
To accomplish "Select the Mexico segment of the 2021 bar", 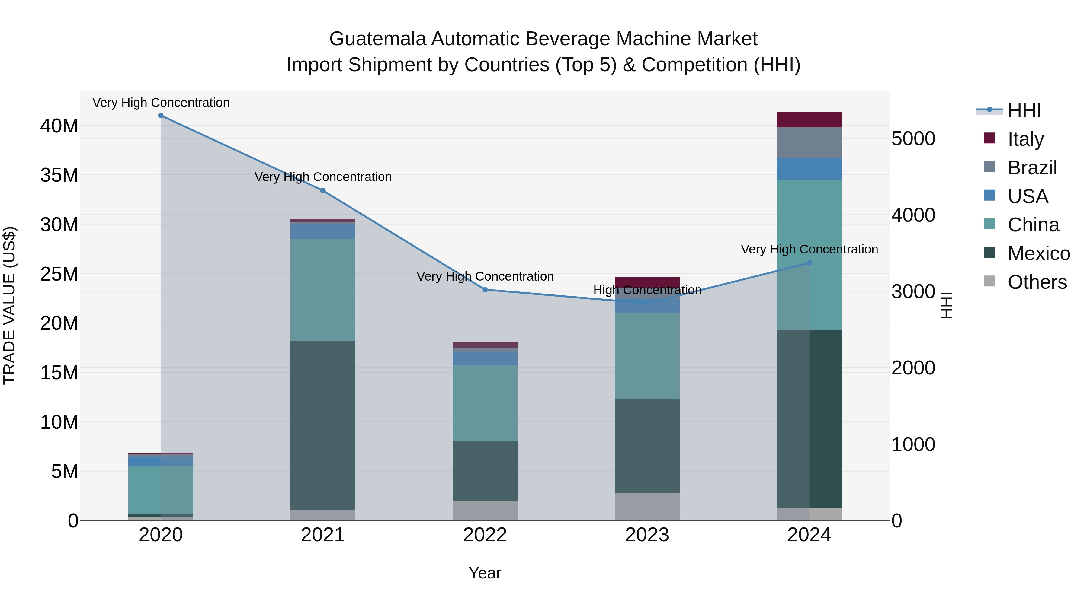I will [323, 425].
